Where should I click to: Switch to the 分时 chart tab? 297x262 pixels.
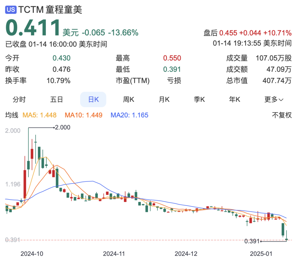click(x=19, y=100)
